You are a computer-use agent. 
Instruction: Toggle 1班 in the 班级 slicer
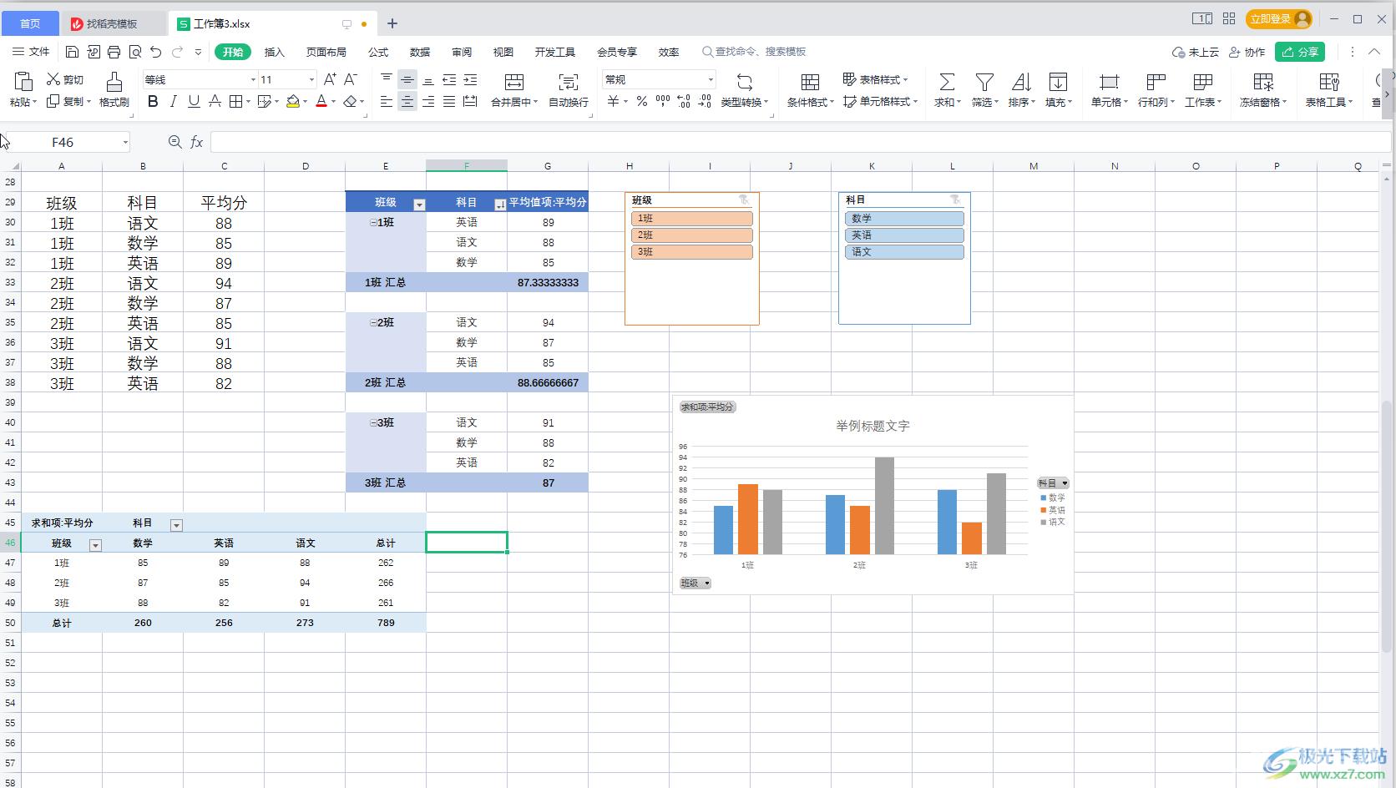coord(692,219)
